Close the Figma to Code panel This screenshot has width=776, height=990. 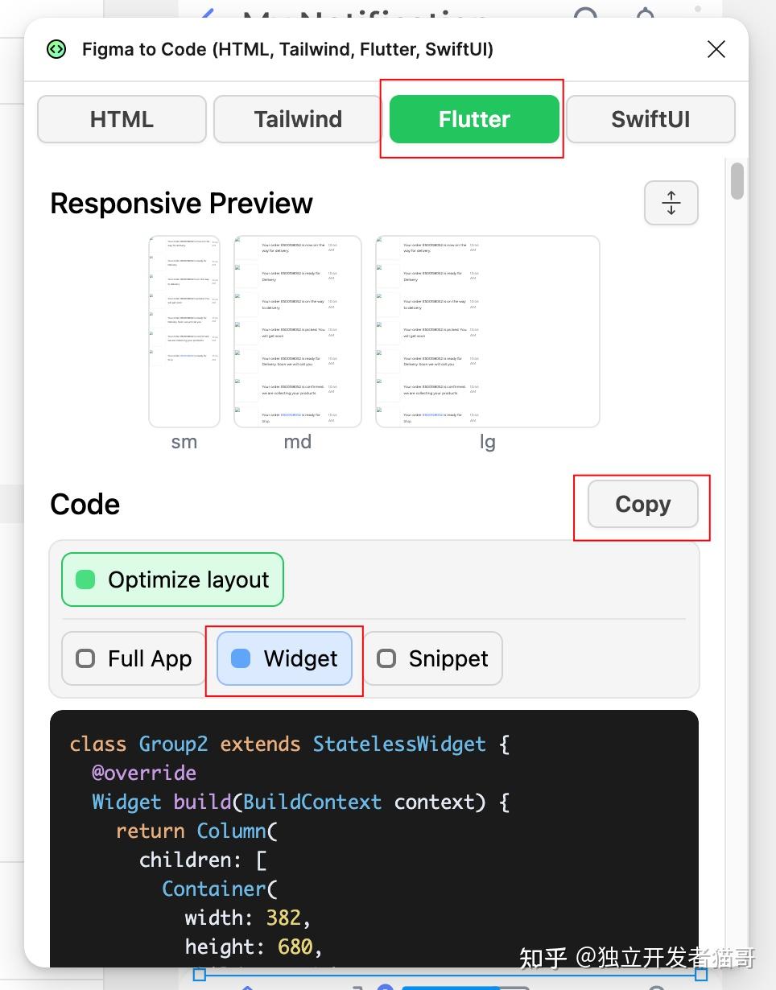pos(716,49)
